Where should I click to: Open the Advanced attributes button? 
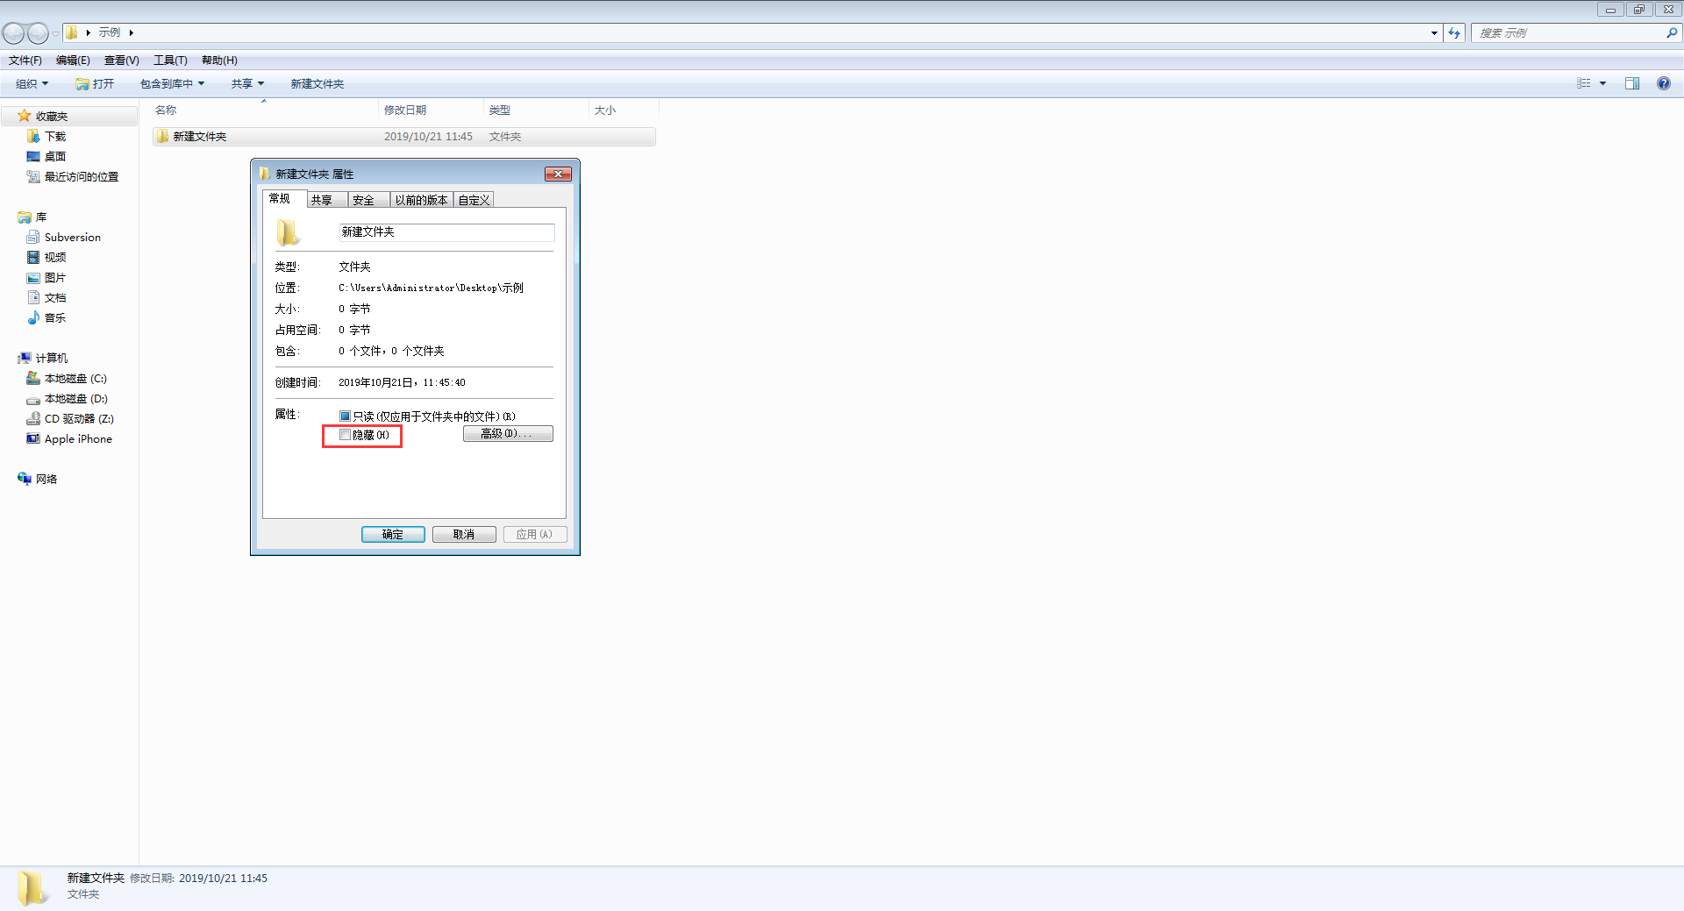pyautogui.click(x=508, y=434)
